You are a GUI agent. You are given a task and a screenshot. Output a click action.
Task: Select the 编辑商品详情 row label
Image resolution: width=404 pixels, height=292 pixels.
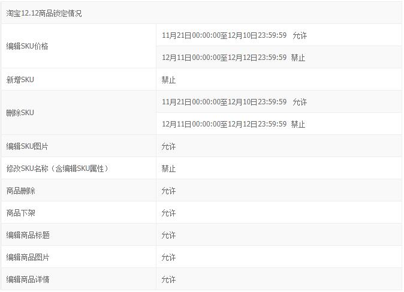28,279
